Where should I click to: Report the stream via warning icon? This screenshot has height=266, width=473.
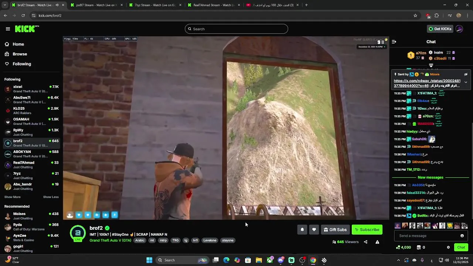(x=377, y=242)
